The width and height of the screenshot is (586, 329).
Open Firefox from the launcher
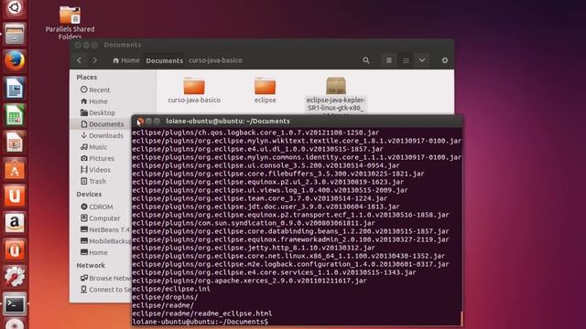click(15, 61)
